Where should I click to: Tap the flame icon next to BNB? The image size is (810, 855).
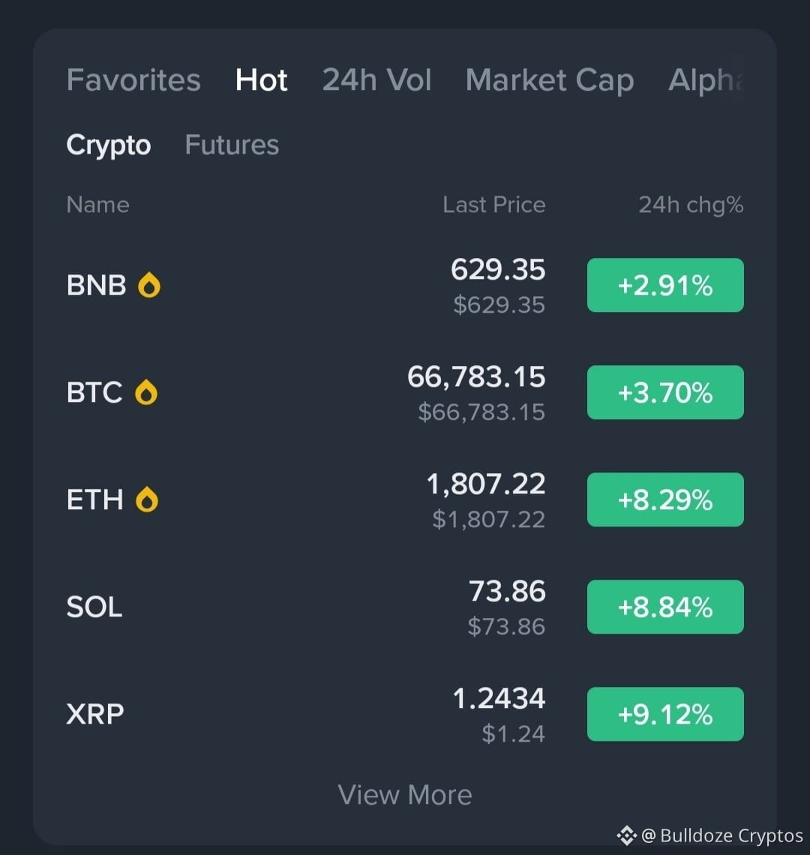click(149, 285)
